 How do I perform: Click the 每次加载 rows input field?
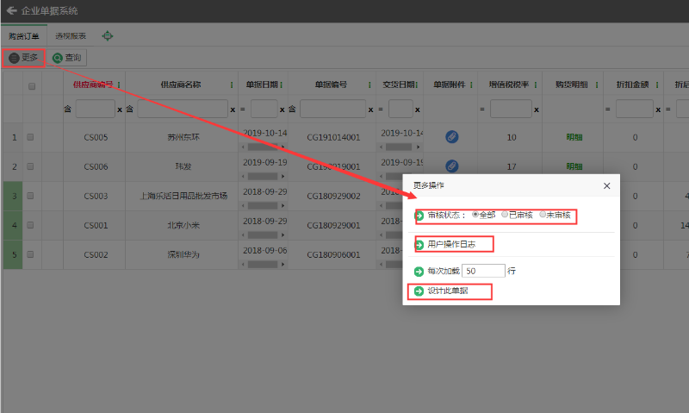click(x=484, y=271)
